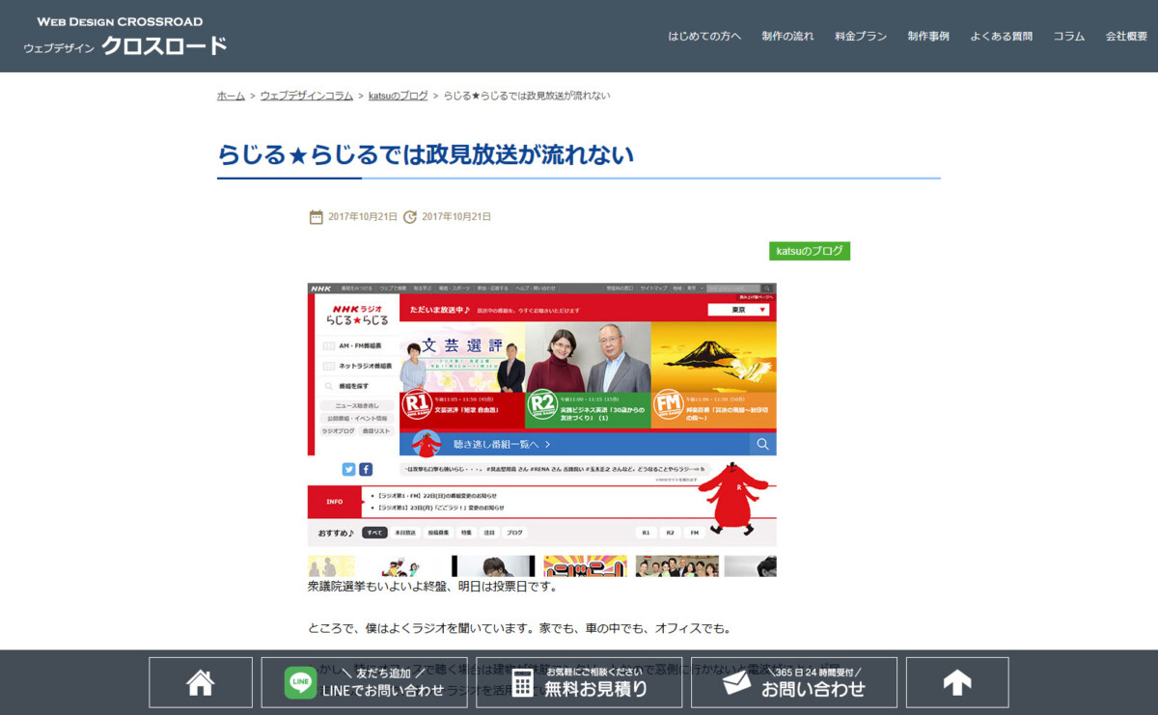The image size is (1158, 715).
Task: Click the paragraph starting ところで、僕はよくラジオを
Action: 519,628
